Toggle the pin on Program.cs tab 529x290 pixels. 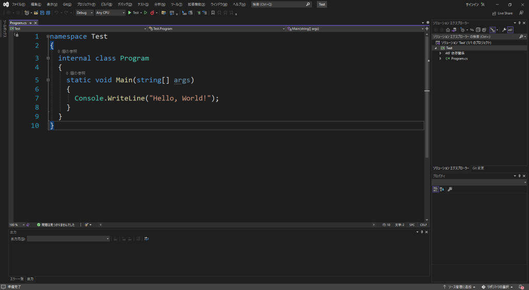pos(30,23)
